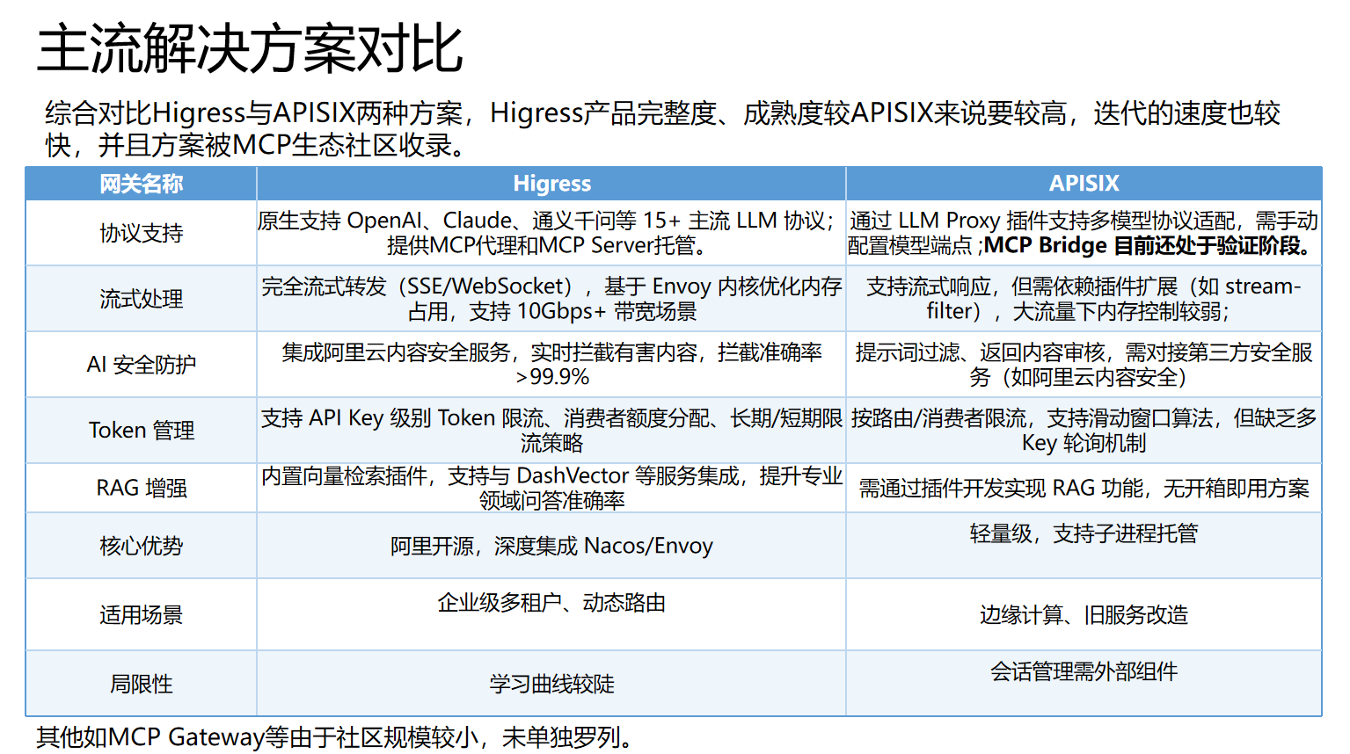Select the 流式处理 row label
1350x754 pixels.
141,299
